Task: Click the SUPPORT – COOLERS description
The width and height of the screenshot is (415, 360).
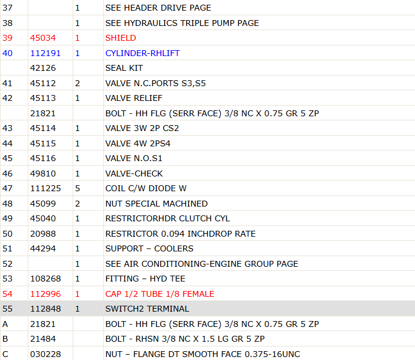Action: [149, 248]
